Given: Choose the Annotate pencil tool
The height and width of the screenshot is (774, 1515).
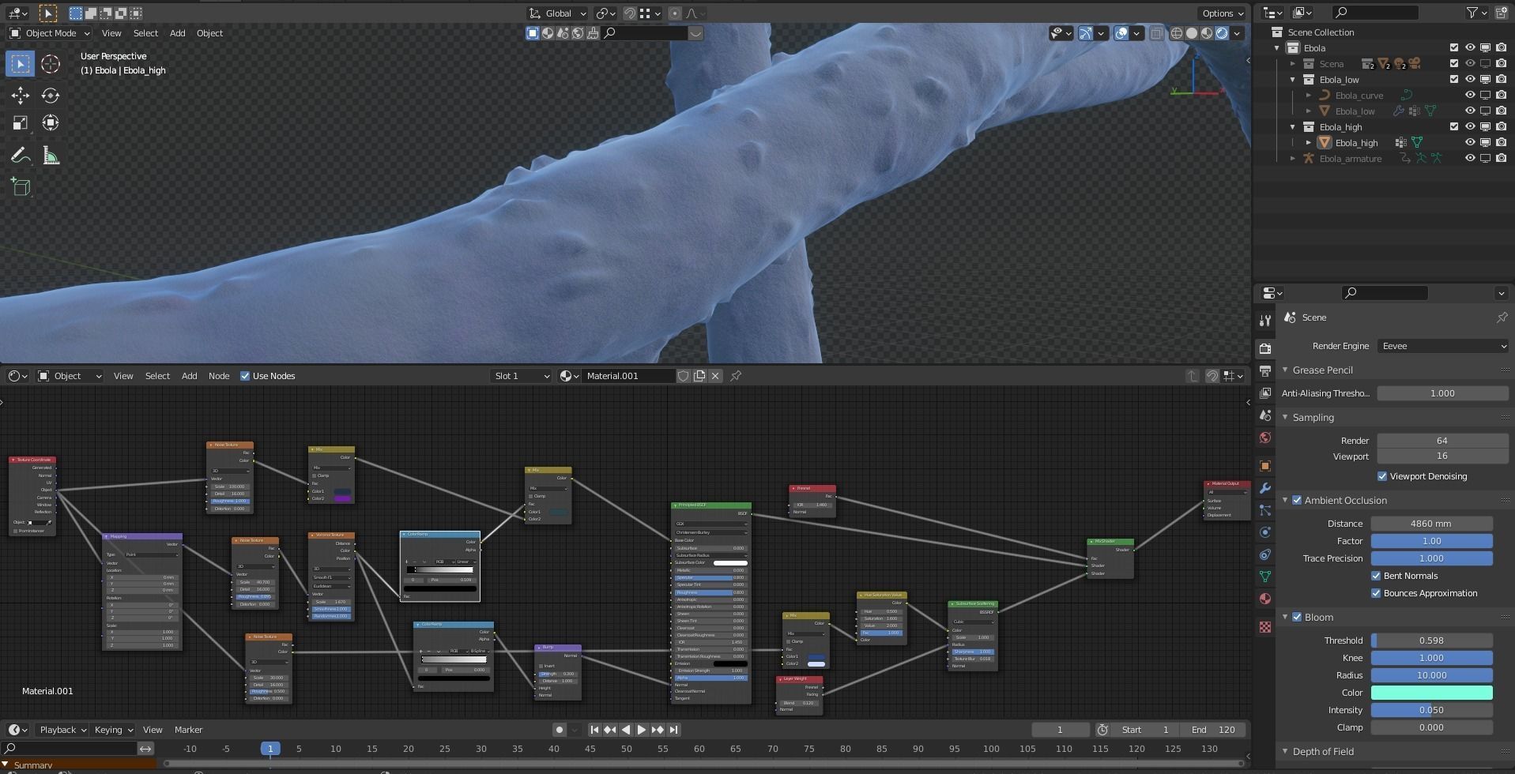Looking at the screenshot, I should [21, 156].
